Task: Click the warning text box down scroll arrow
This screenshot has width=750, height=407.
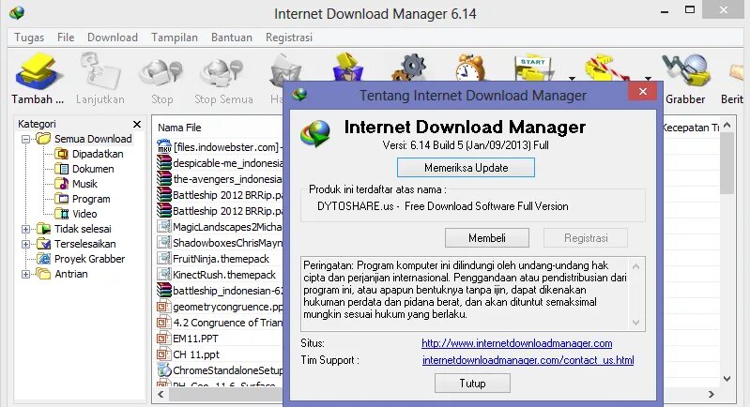Action: point(635,323)
